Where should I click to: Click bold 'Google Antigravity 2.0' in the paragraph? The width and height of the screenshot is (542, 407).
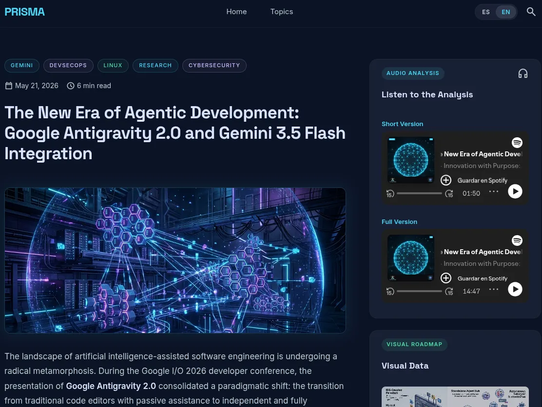(111, 386)
